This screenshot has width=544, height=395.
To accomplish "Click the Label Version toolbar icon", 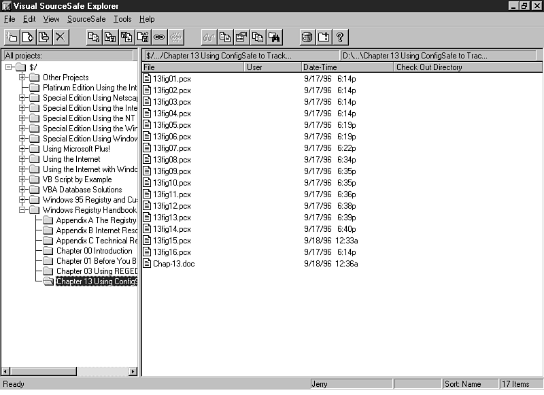I will pos(44,37).
